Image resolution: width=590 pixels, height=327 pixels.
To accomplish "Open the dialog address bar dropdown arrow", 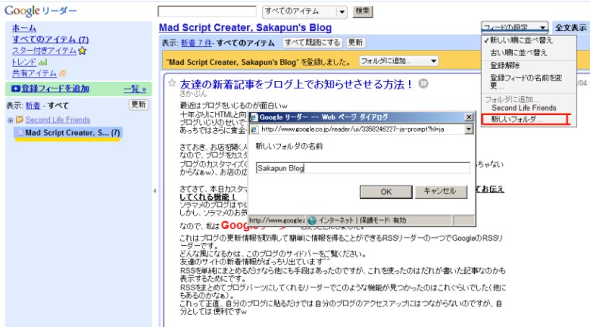I will pyautogui.click(x=468, y=129).
